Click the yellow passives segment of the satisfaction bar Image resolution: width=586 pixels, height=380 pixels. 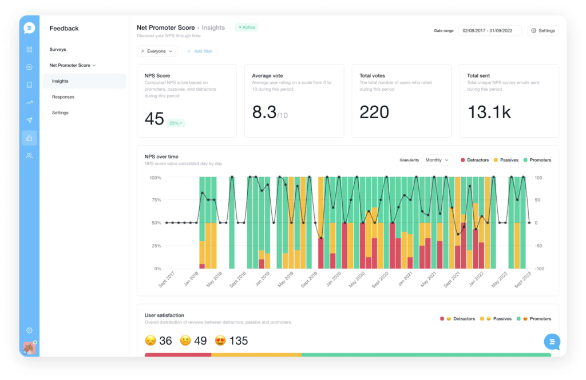point(256,355)
